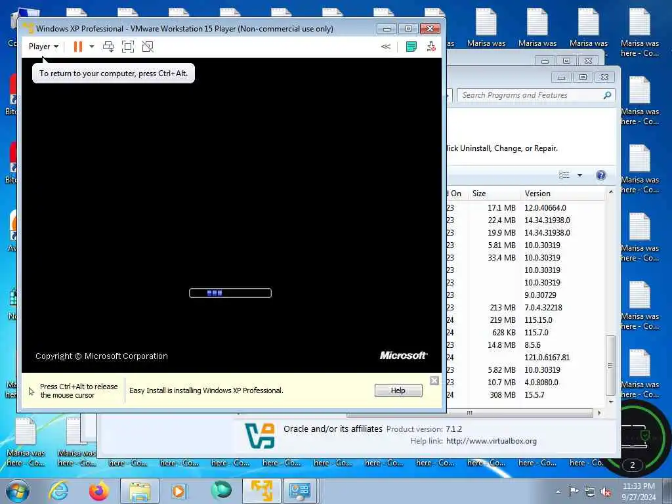Sort by the Size column header
The image size is (672, 504).
point(495,194)
